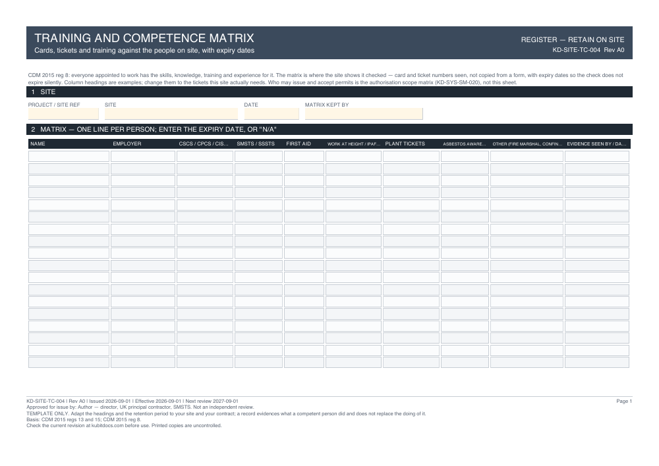Click the Matrix Kept By input field
Viewport: 659px width, 466px height.
pos(364,114)
